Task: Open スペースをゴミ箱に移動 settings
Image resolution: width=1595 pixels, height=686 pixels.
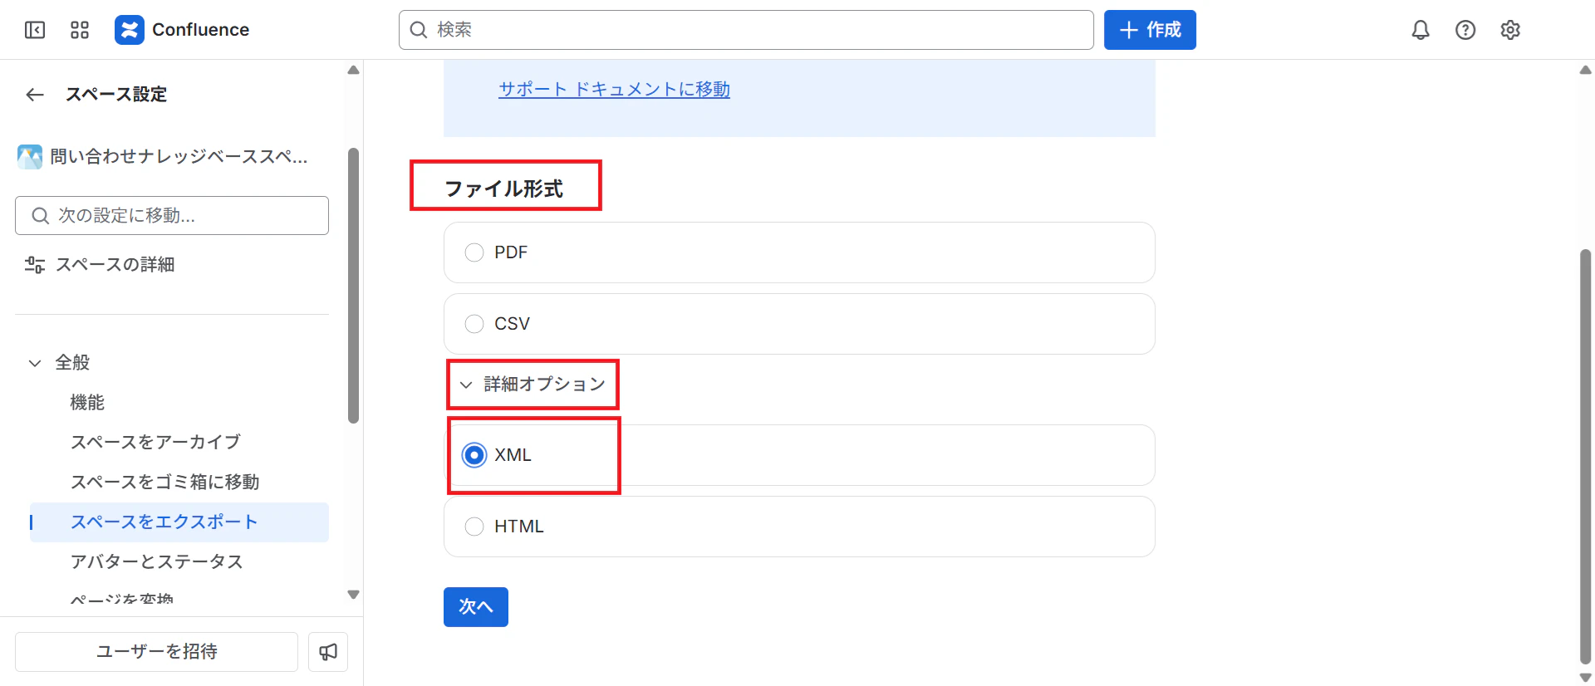Action: pyautogui.click(x=164, y=483)
